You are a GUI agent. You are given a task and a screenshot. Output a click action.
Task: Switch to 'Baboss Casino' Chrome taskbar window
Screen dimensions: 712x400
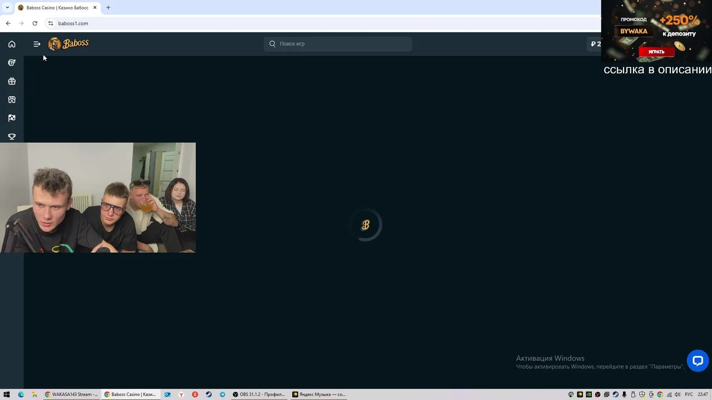point(131,394)
